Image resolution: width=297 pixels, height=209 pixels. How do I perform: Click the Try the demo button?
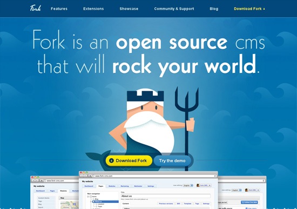coord(172,161)
